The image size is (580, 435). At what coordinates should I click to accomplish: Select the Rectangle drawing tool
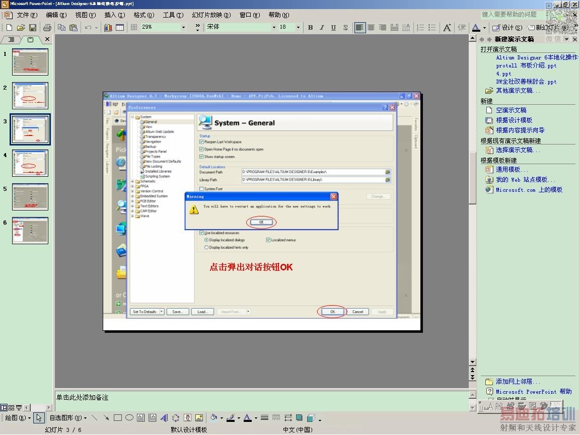(118, 417)
